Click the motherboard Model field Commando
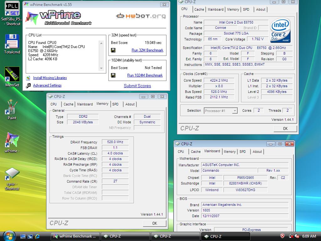Screen dimensions: 321x241 pyautogui.click(x=229, y=170)
